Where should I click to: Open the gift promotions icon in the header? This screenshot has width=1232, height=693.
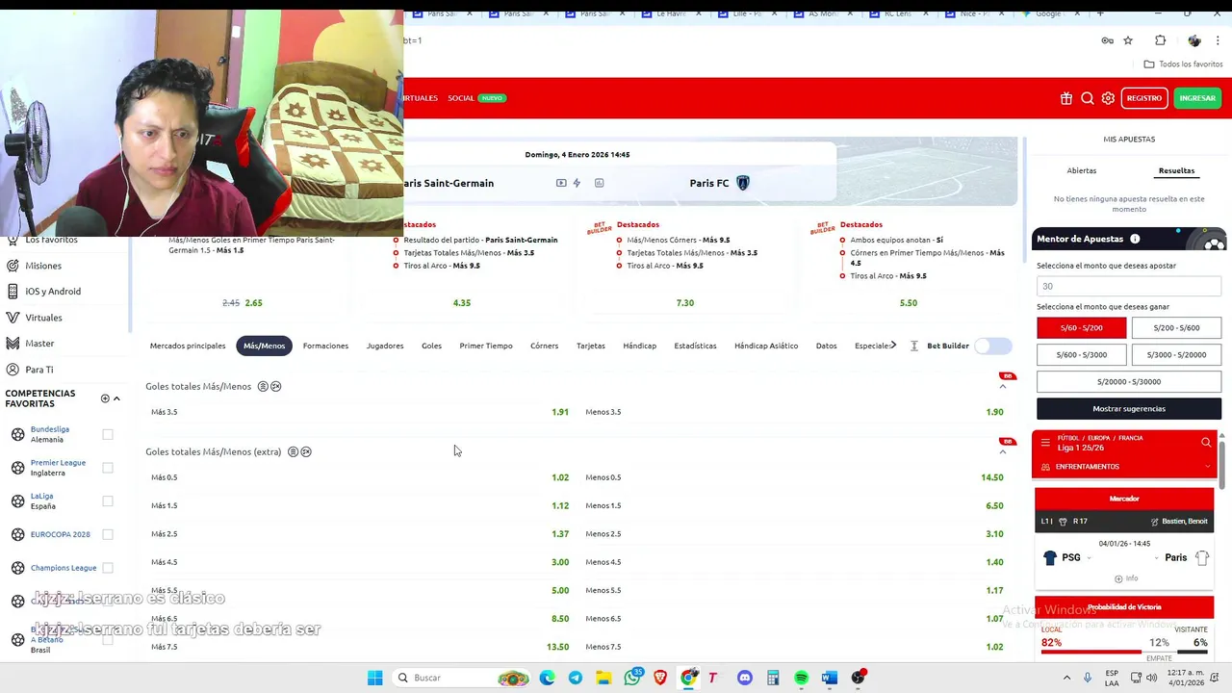(x=1066, y=98)
